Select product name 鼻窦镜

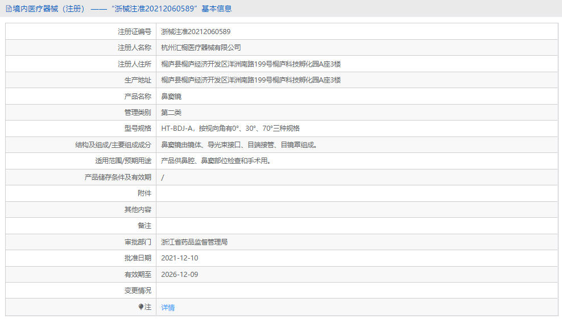pos(171,97)
